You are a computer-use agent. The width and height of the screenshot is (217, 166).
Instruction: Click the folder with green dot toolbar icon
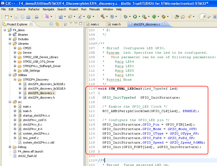tap(177, 17)
